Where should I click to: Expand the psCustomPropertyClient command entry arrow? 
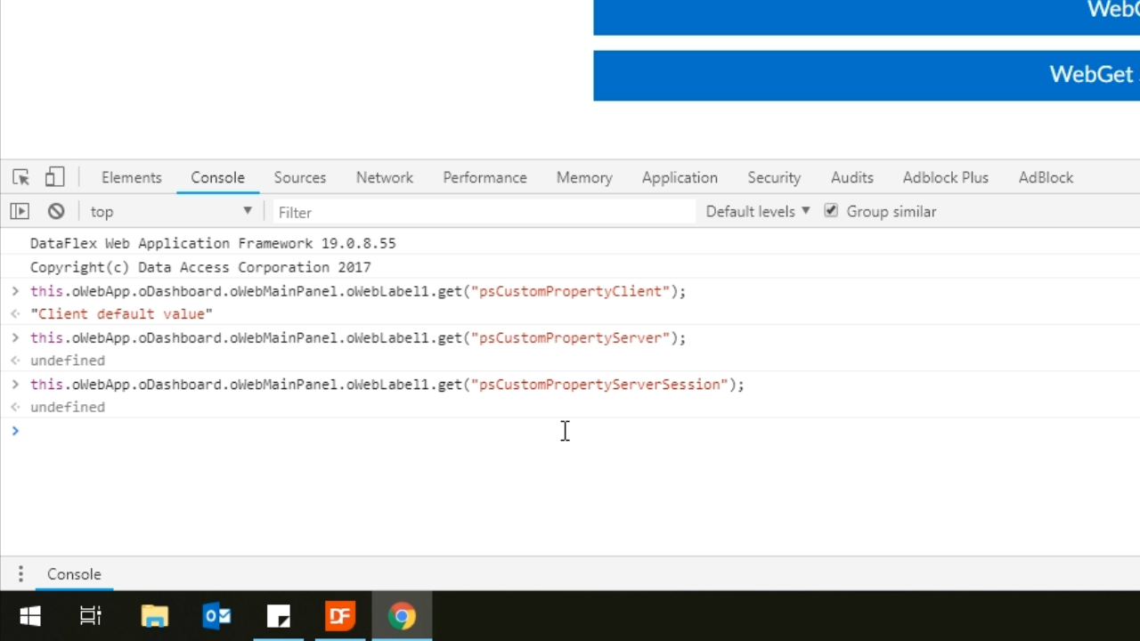click(15, 291)
